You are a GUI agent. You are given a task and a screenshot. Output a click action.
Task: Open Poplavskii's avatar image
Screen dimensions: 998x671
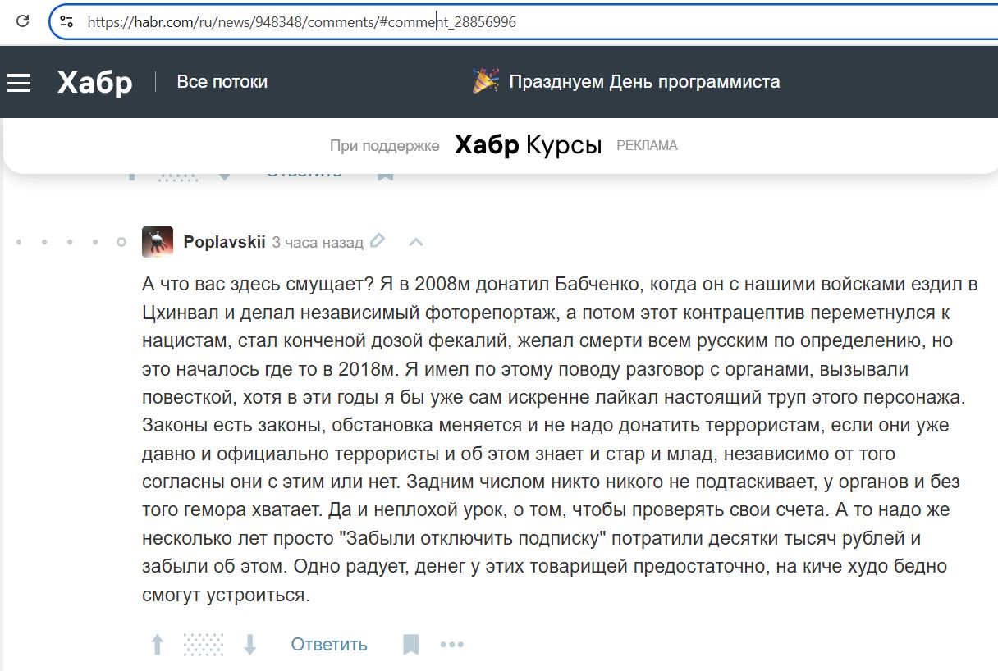click(x=158, y=242)
